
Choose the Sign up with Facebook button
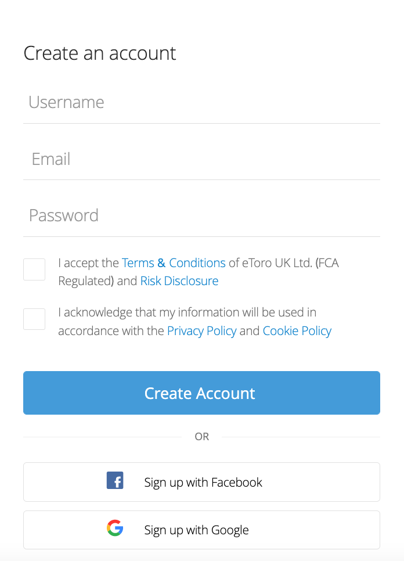point(201,482)
